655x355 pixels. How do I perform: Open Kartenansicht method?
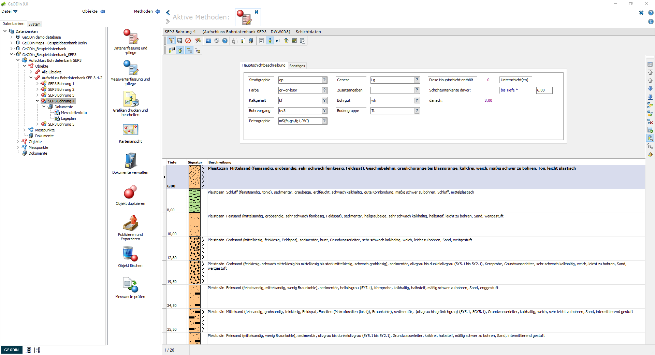(x=130, y=133)
